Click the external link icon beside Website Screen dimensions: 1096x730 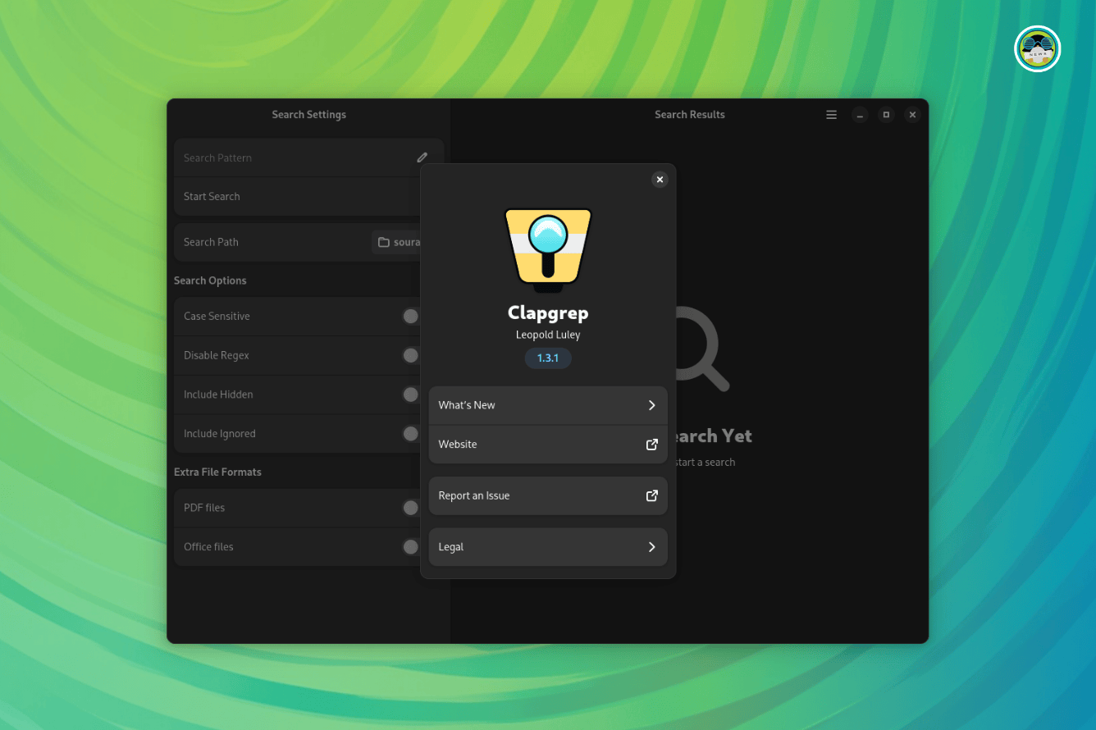tap(651, 445)
